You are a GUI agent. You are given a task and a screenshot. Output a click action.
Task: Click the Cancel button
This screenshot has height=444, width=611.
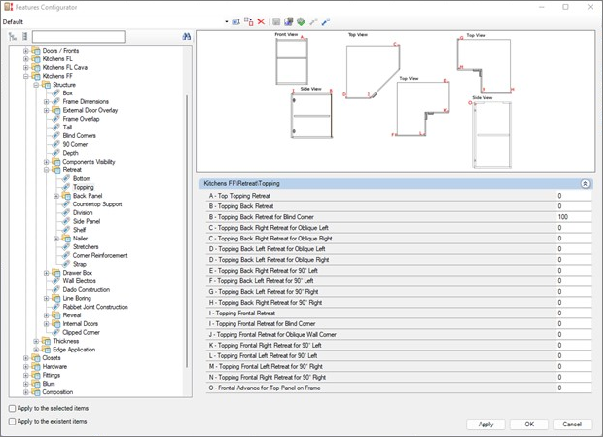(x=571, y=425)
